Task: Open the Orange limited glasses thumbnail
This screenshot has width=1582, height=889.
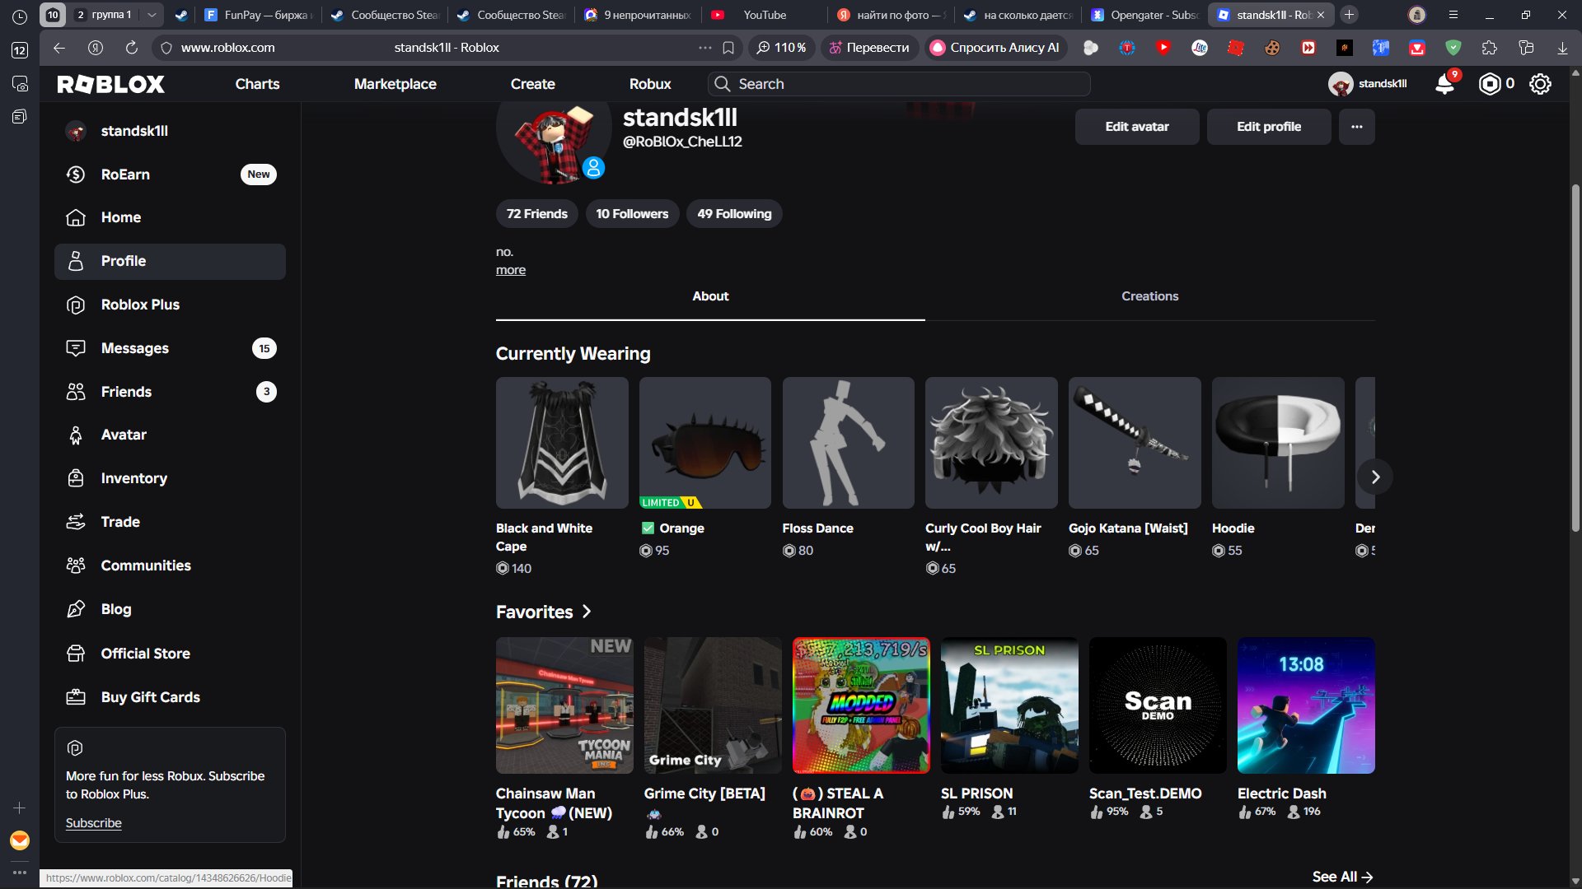Action: click(x=705, y=443)
